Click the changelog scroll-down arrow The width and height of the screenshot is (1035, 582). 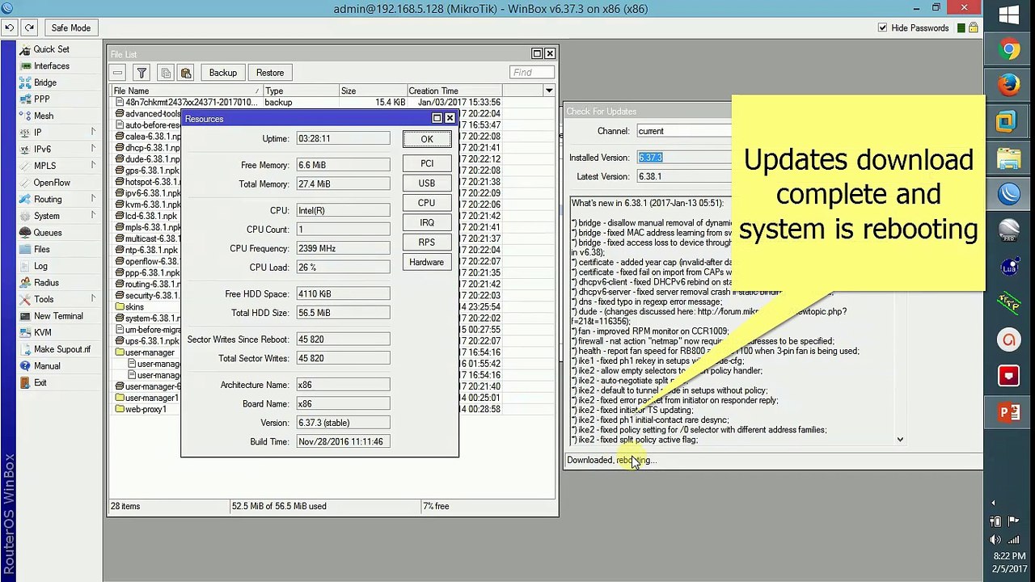(900, 440)
